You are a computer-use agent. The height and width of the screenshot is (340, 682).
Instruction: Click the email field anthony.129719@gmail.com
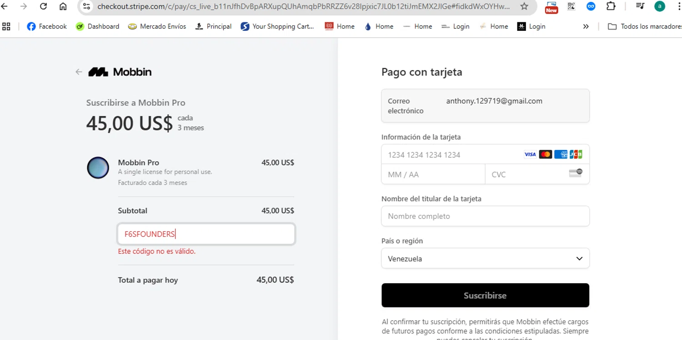[x=485, y=106]
